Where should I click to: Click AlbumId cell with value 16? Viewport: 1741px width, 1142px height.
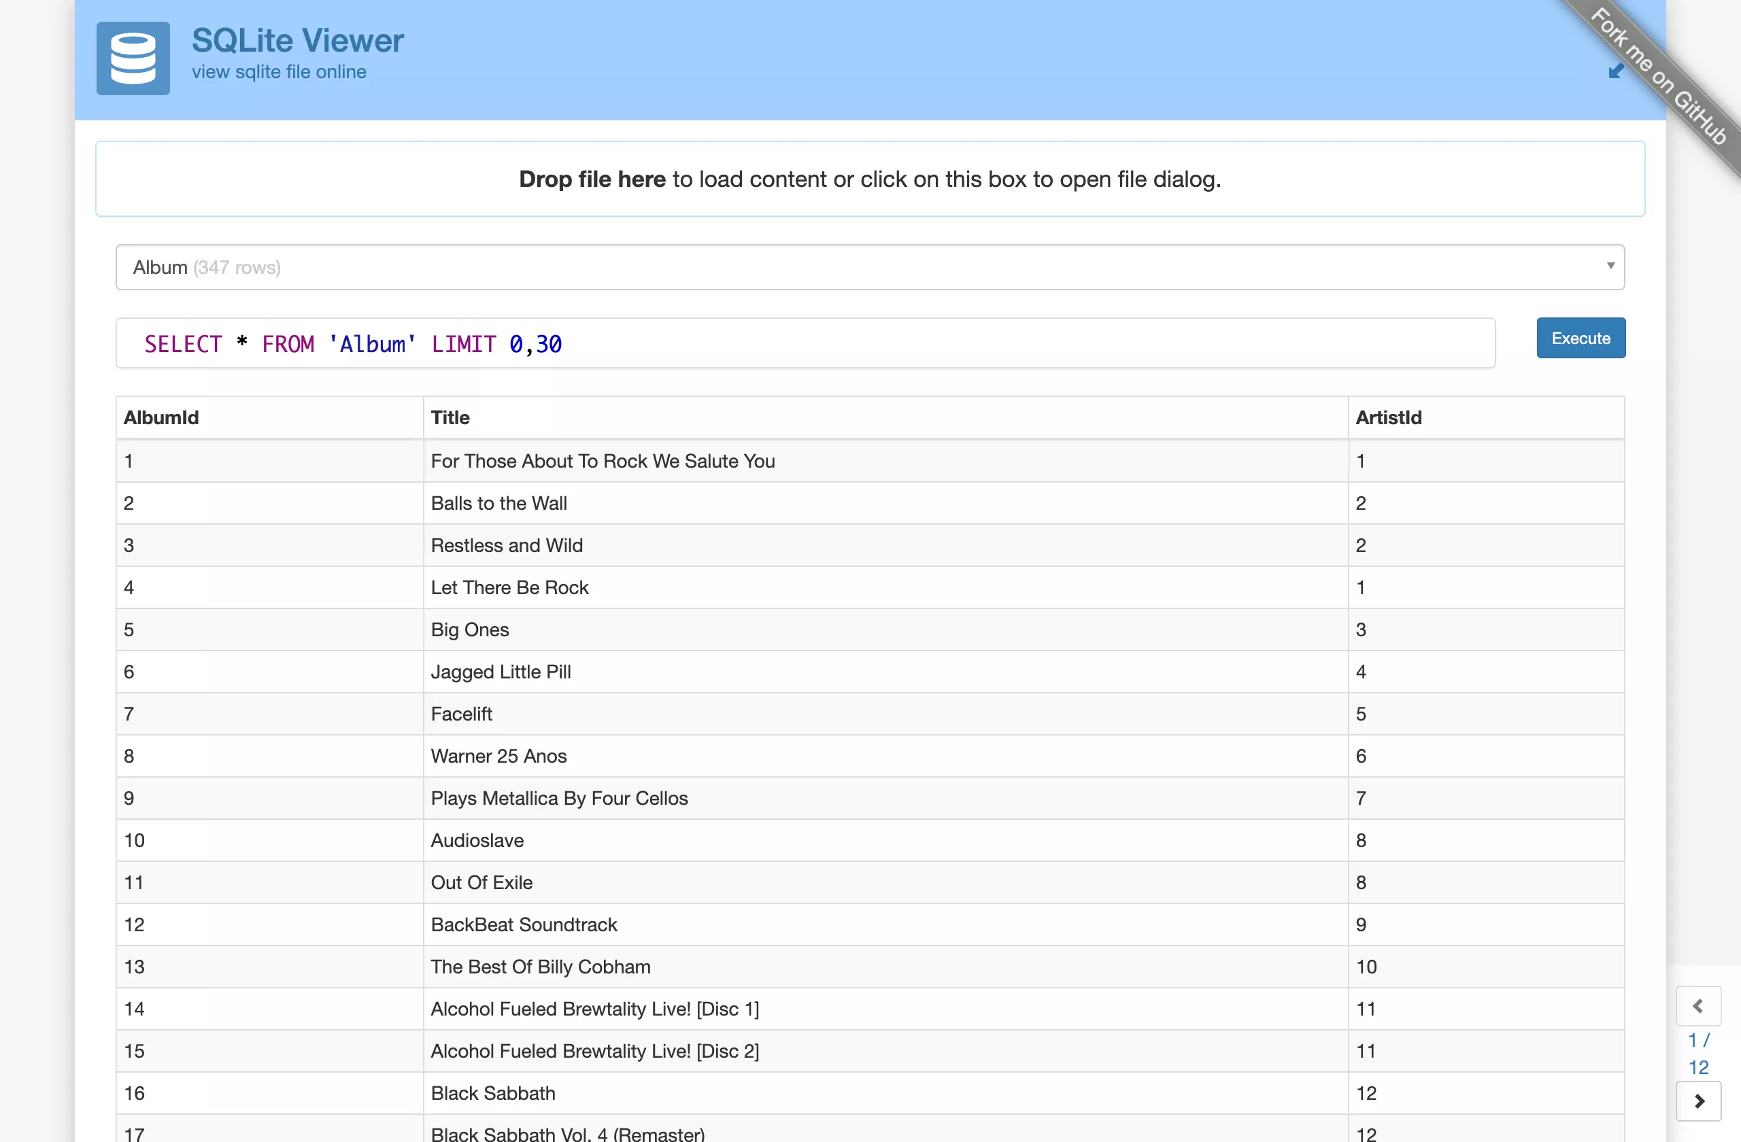click(269, 1093)
